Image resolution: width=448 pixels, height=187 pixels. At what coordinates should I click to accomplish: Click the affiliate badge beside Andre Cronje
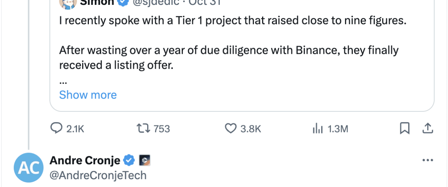(x=144, y=160)
